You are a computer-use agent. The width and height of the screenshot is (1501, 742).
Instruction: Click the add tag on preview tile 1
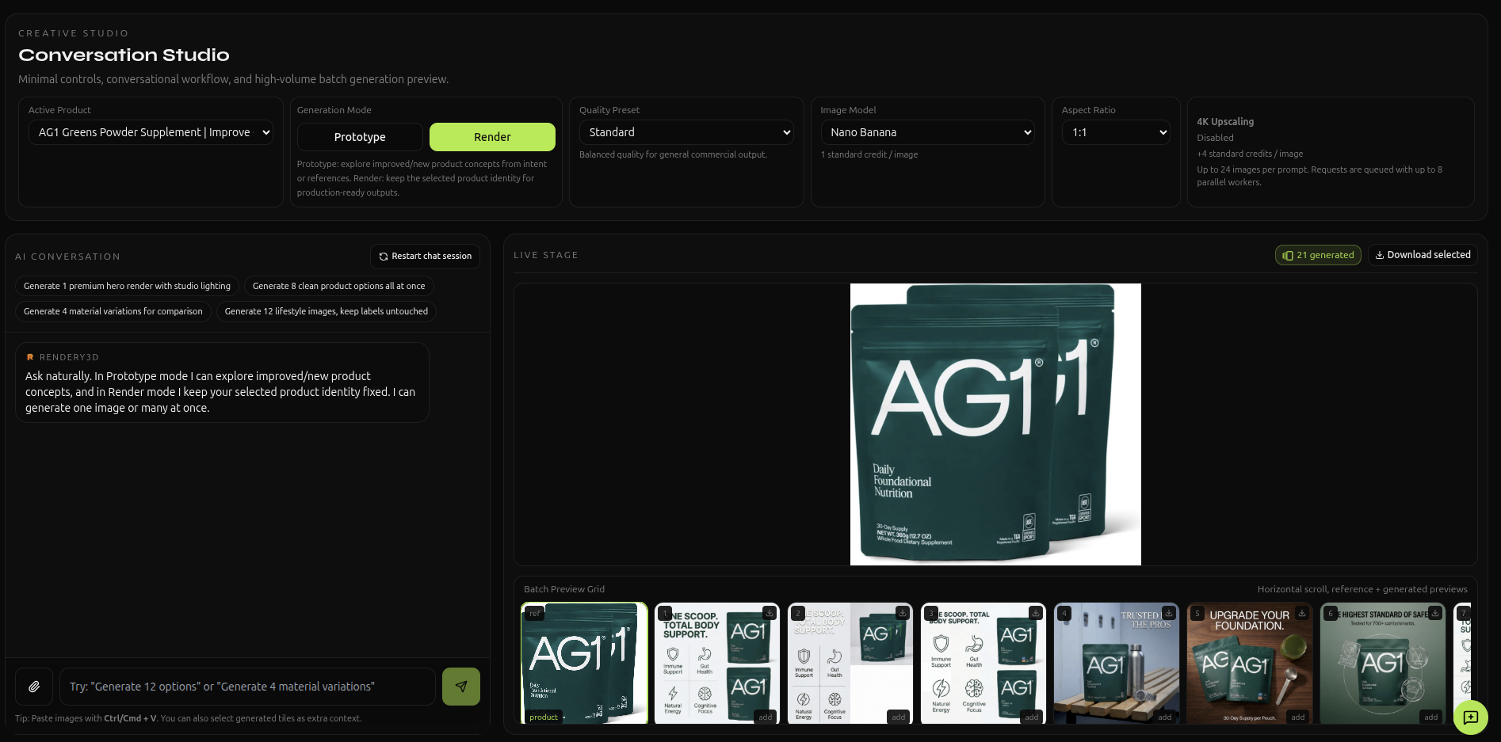point(766,717)
